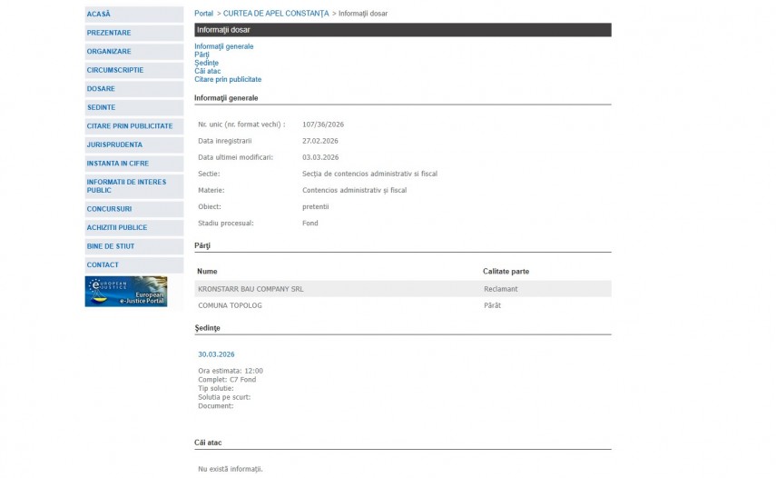
Task: Open the 30.03.2026 hearing date link
Action: pyautogui.click(x=216, y=354)
